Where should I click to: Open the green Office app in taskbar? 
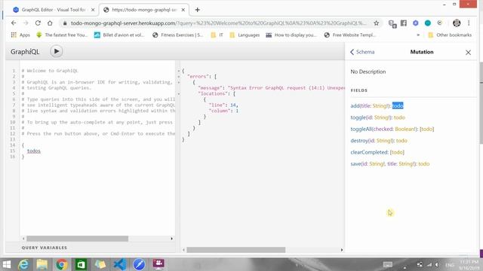point(81,264)
